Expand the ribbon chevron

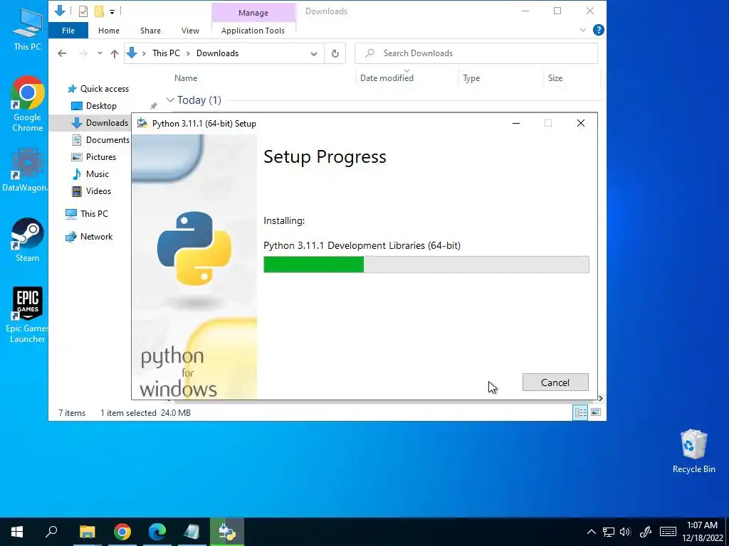[582, 30]
